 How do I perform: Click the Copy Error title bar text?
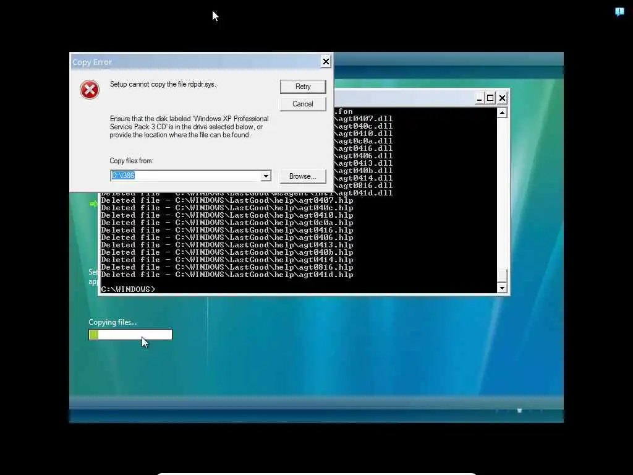(91, 62)
